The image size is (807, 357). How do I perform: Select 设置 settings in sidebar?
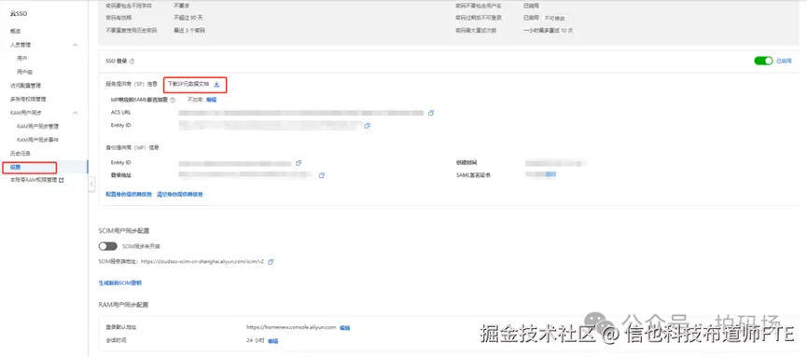tap(16, 167)
